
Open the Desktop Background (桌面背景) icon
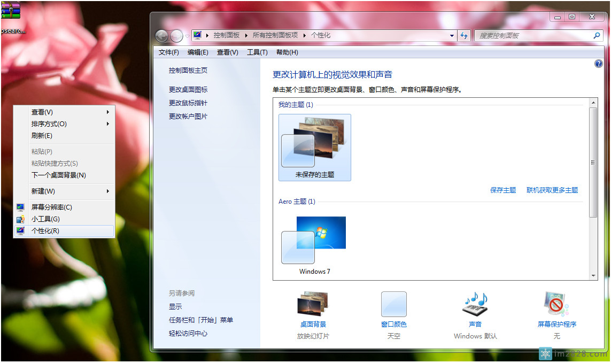click(313, 305)
